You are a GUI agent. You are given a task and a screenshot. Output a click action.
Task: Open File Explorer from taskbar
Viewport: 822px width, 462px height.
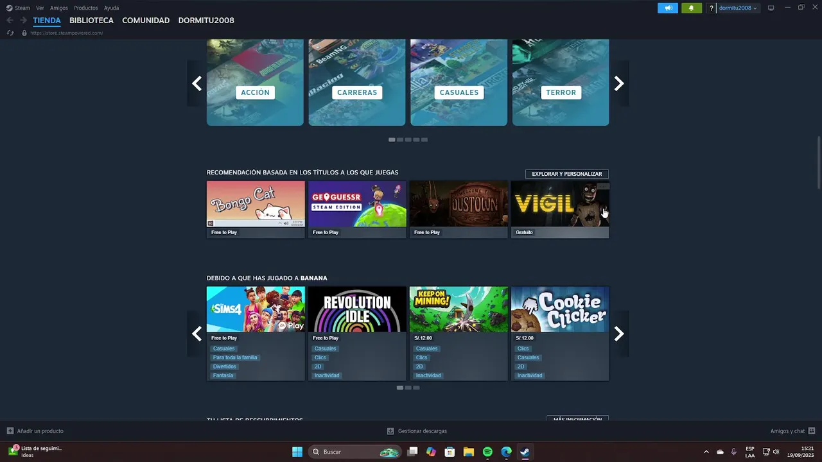[x=469, y=452]
